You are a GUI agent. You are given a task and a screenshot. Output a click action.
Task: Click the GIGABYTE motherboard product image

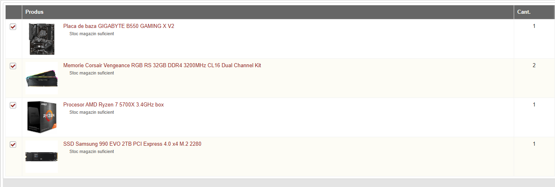(42, 39)
